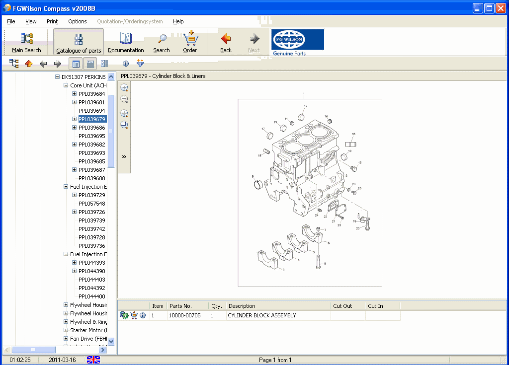Click the CYLINDER BLOCK ASSEMBLY description cell
This screenshot has height=365, width=509.
[x=278, y=315]
